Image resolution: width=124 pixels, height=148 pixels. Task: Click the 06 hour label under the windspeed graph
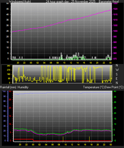51,63
